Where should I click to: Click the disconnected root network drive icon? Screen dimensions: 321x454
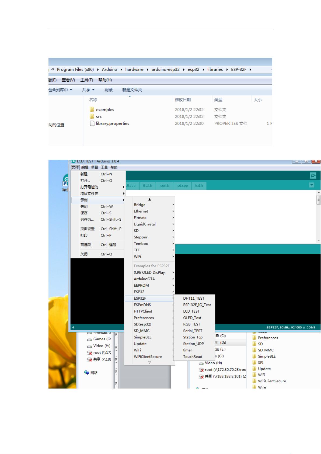point(90,353)
